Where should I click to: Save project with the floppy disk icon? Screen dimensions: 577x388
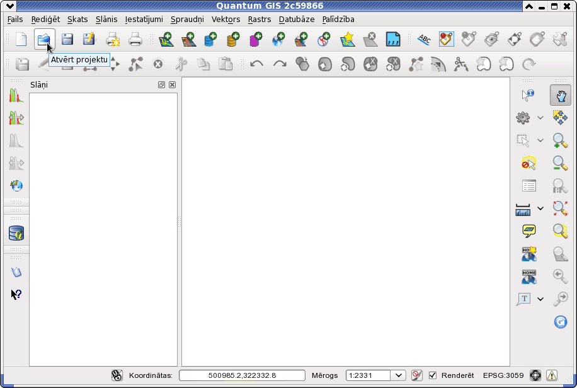[x=67, y=39]
